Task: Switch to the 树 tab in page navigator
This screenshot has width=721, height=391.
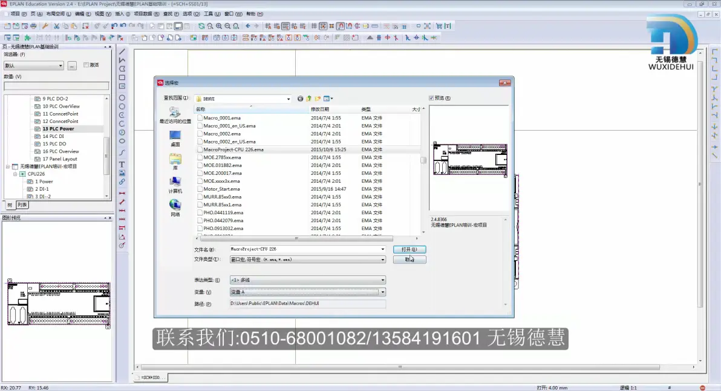Action: (x=10, y=205)
